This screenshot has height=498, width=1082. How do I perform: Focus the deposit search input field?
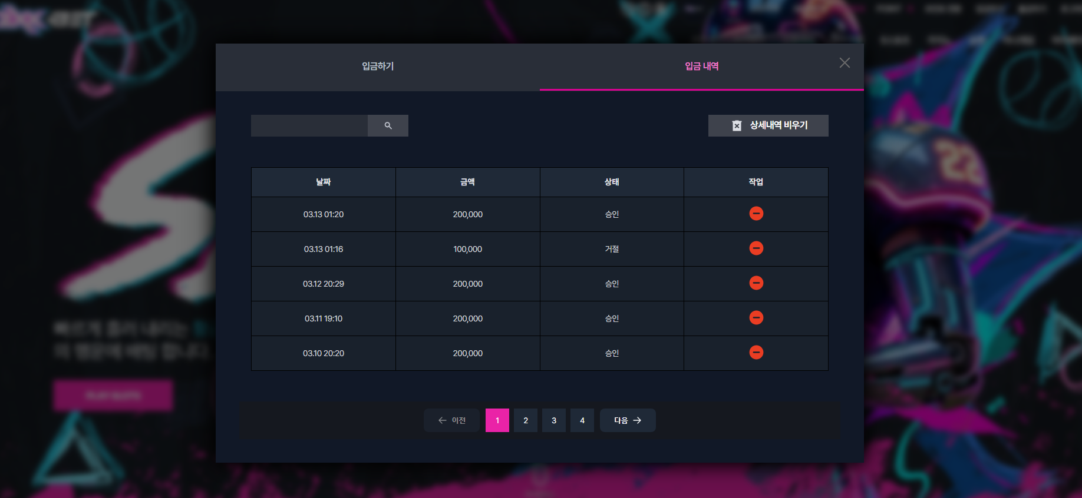(309, 125)
